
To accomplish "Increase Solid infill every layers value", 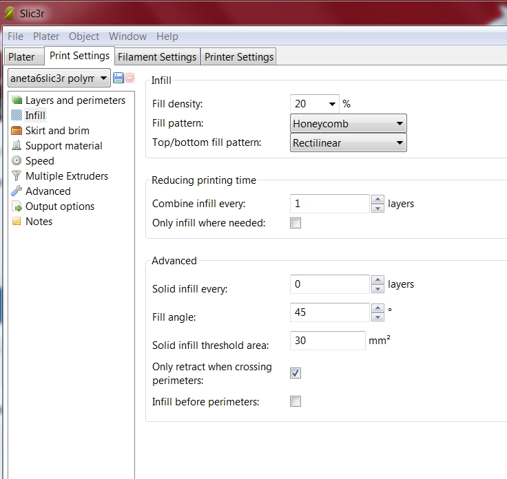I will coord(377,279).
